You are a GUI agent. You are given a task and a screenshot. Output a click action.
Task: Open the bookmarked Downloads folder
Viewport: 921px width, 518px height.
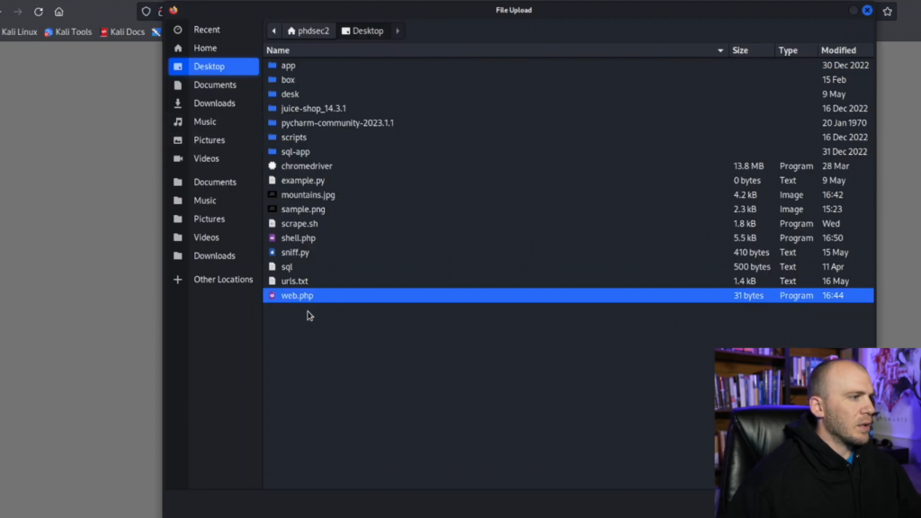(213, 255)
